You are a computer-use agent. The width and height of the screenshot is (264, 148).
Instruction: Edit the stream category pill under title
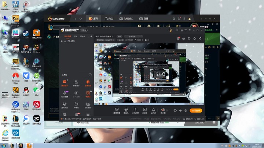coord(106,40)
